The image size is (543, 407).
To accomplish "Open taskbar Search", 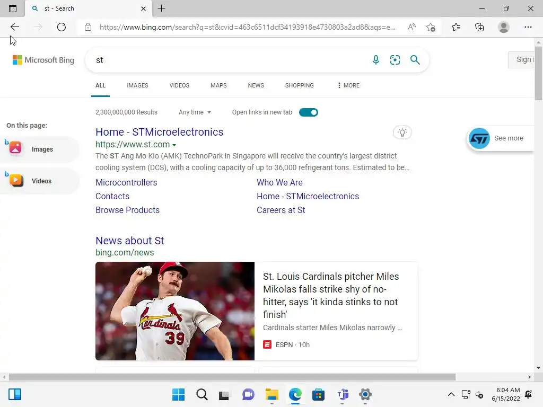I will 202,394.
